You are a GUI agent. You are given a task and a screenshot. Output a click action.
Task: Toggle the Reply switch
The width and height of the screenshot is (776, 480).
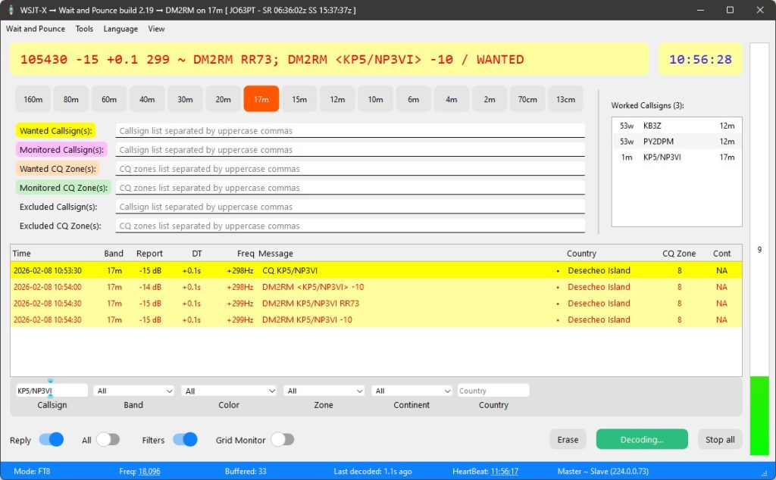(51, 440)
